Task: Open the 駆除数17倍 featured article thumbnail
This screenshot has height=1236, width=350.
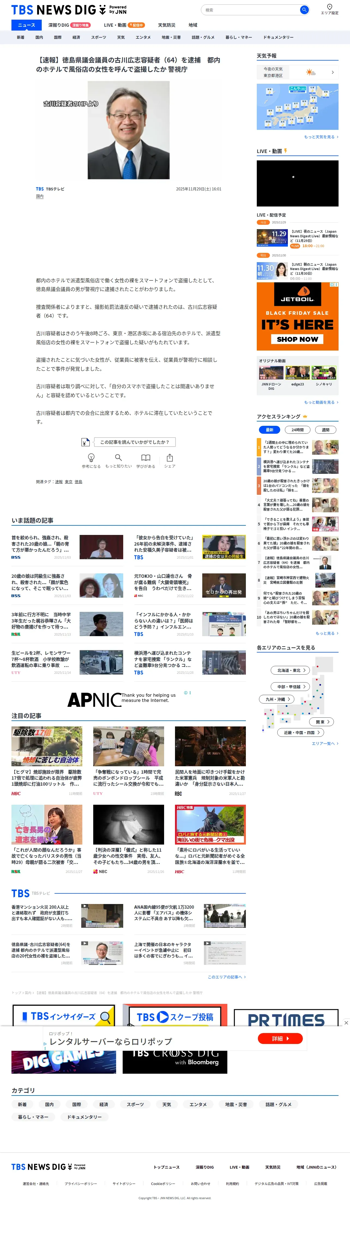Action: [x=47, y=746]
